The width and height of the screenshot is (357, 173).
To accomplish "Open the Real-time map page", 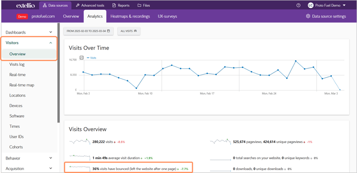I will tap(22, 85).
